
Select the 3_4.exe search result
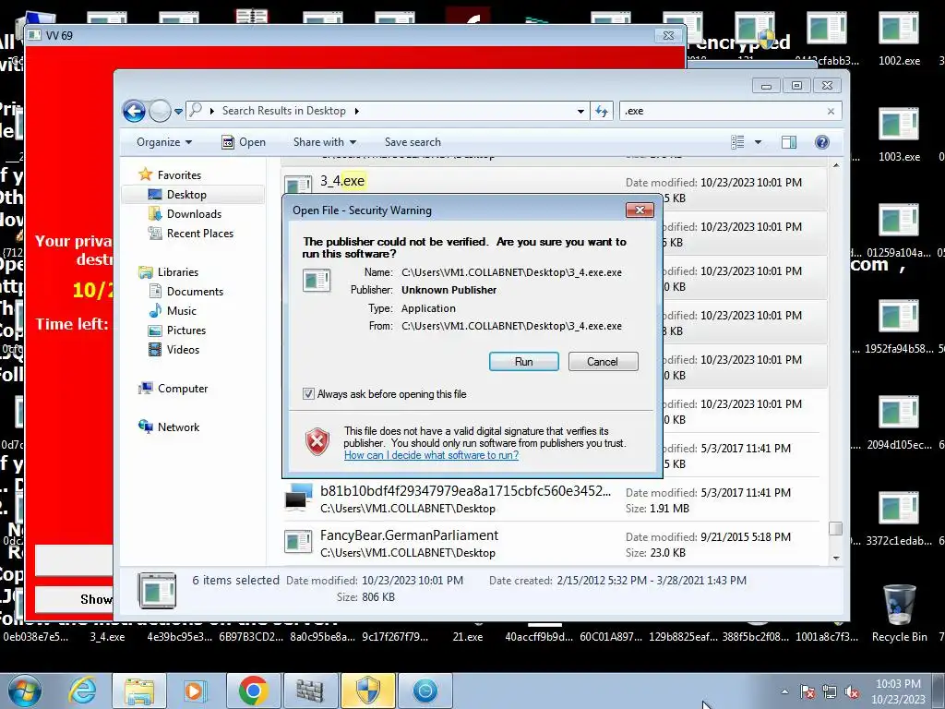[341, 181]
